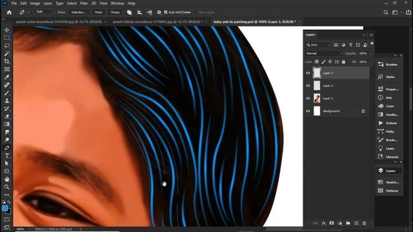Open Normal blend mode dropdown
The width and height of the screenshot is (413, 232).
point(324,53)
